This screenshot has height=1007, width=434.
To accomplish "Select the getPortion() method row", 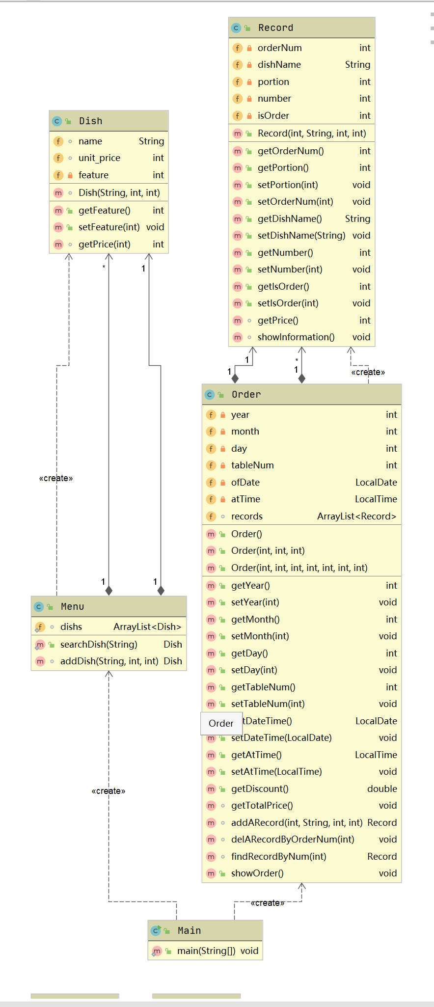I will click(301, 168).
